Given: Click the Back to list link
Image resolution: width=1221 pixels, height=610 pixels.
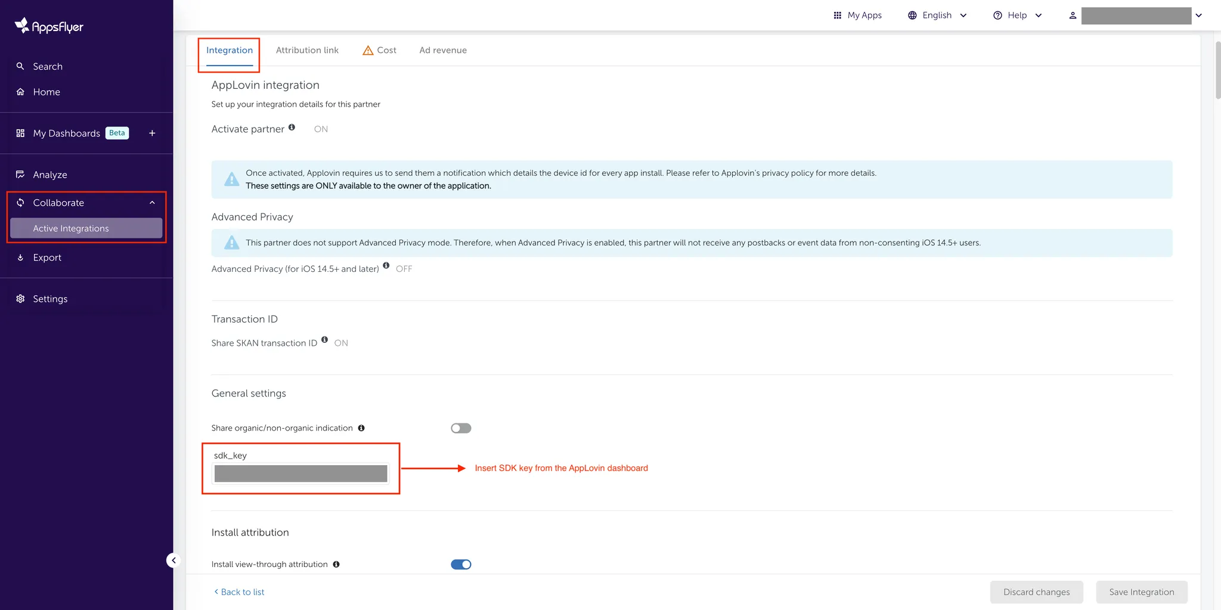Looking at the screenshot, I should (239, 592).
